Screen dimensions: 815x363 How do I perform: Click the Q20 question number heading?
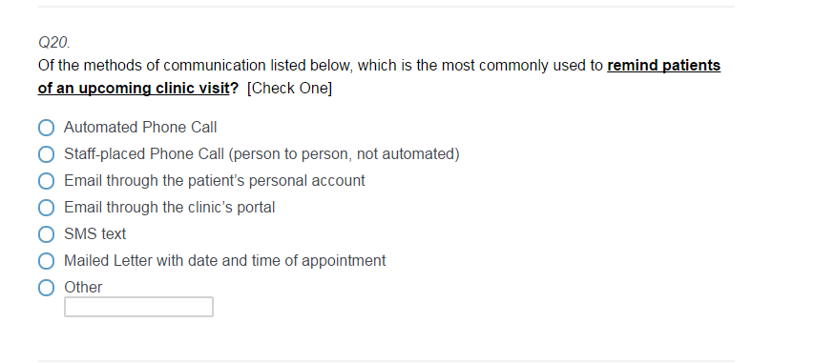pyautogui.click(x=54, y=43)
